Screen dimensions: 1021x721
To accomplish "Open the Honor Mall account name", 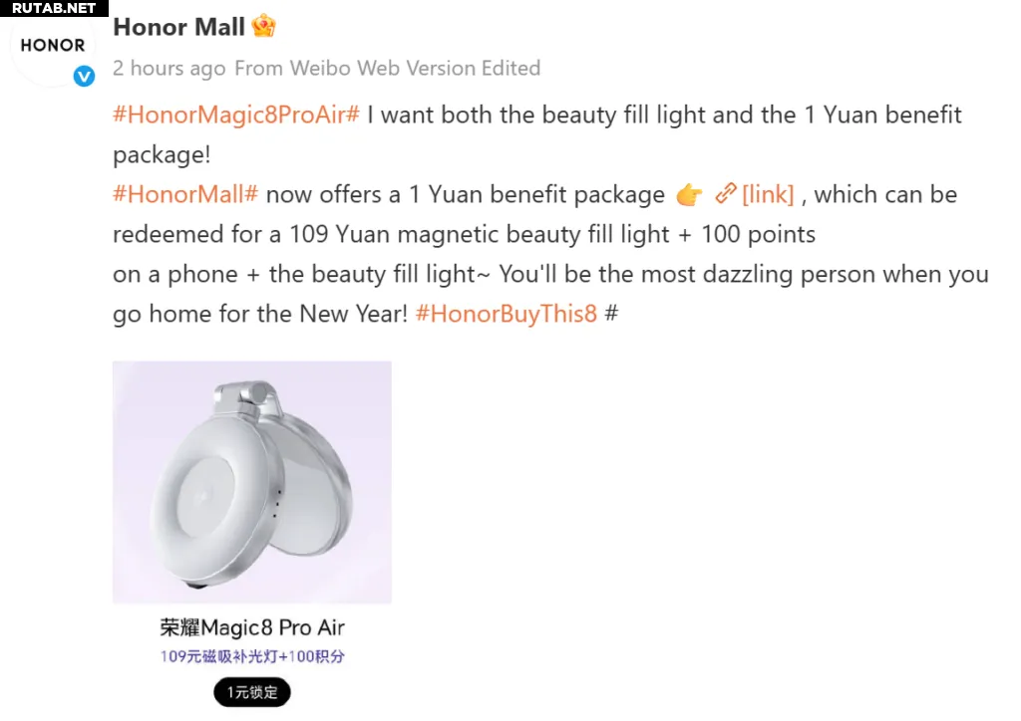I will [179, 27].
